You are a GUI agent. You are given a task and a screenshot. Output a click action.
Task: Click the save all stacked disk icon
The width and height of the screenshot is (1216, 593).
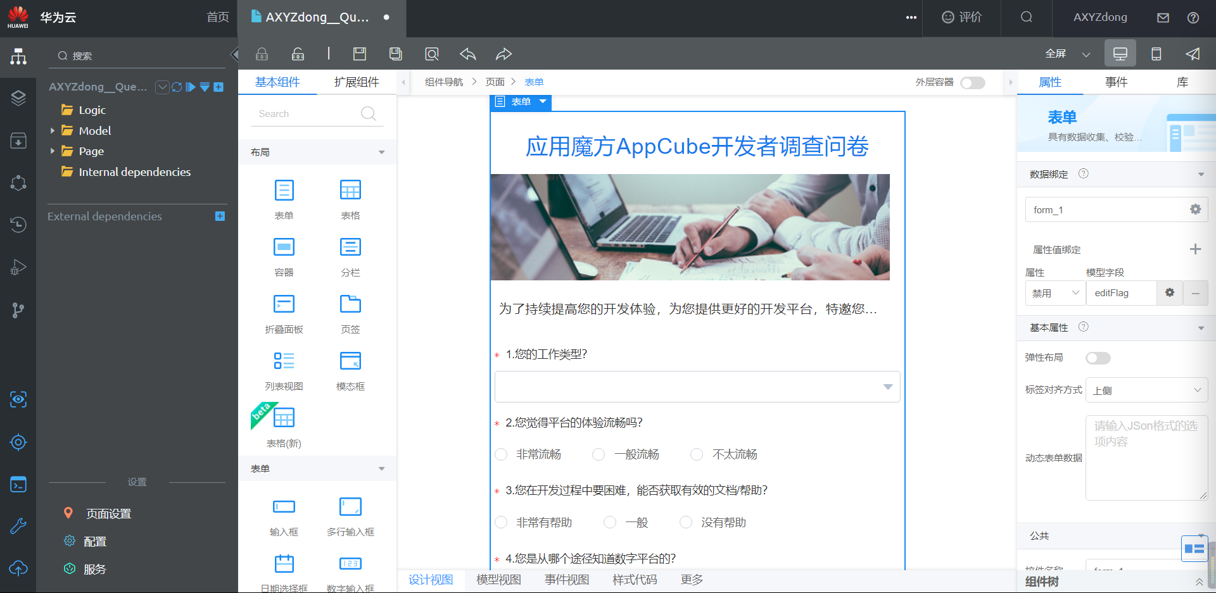click(x=396, y=54)
